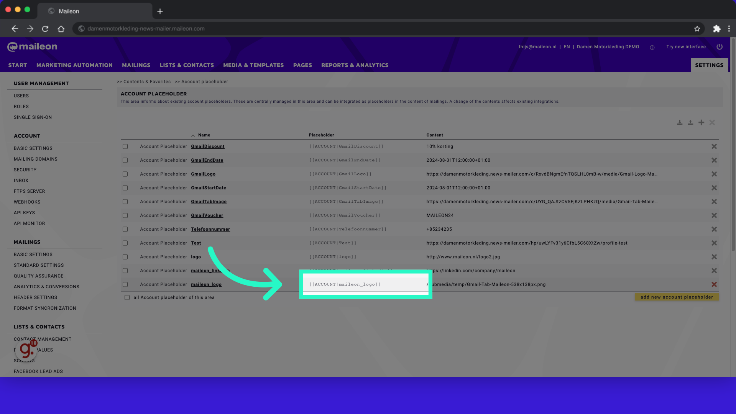
Task: Check the GmailEndDate row checkbox
Action: [x=125, y=160]
